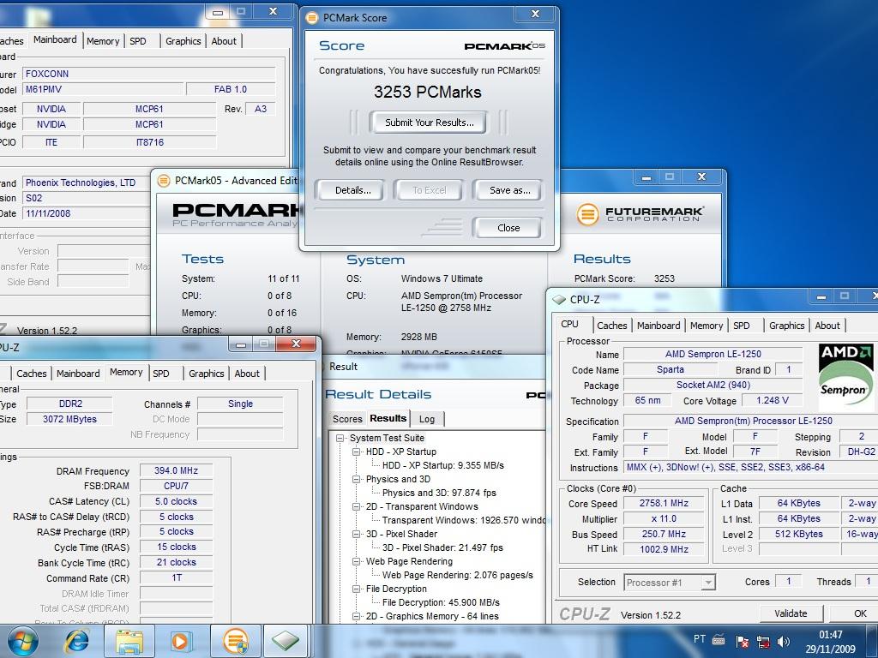Click the Bus Speed '250.7 MHz' value
This screenshot has height=658, width=878.
point(665,534)
